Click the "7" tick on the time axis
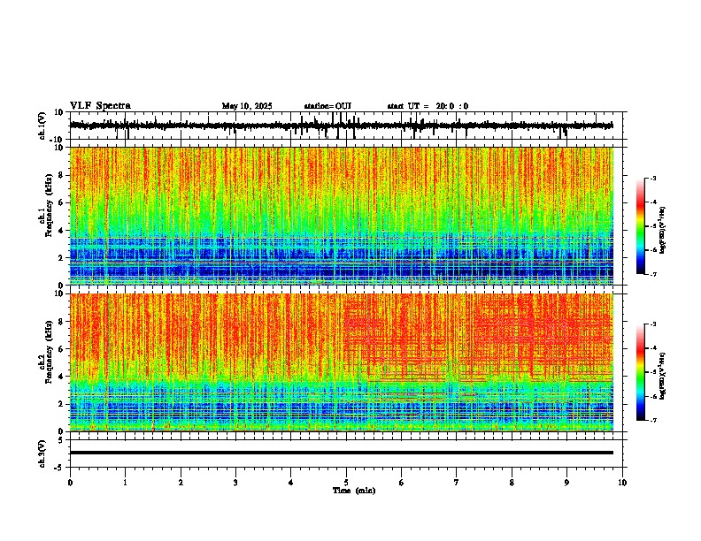Viewport: 701px width, 541px height. click(x=457, y=483)
